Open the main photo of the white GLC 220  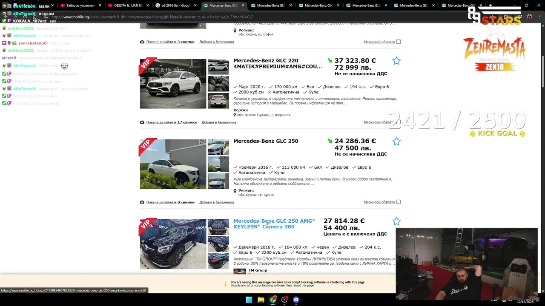[x=173, y=84]
